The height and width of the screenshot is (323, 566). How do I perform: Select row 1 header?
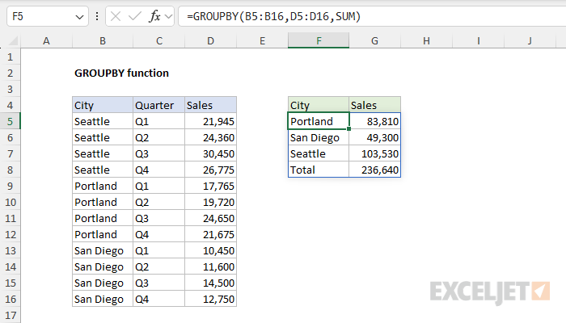[x=10, y=57]
